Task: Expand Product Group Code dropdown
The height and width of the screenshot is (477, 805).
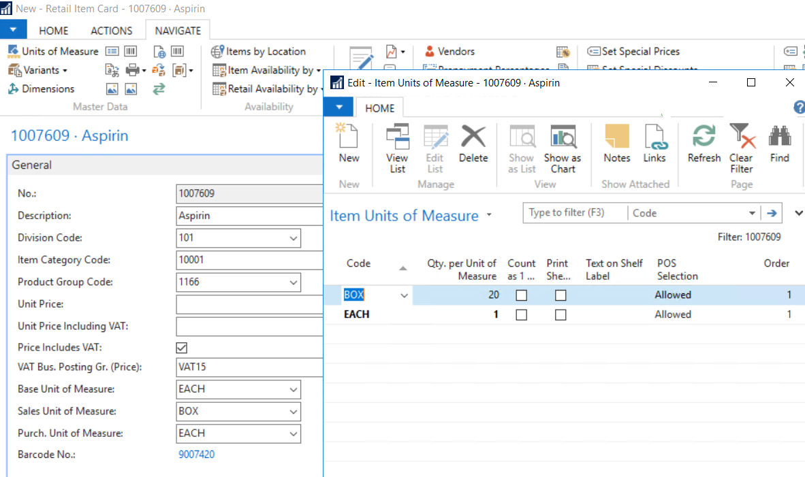Action: (x=293, y=282)
